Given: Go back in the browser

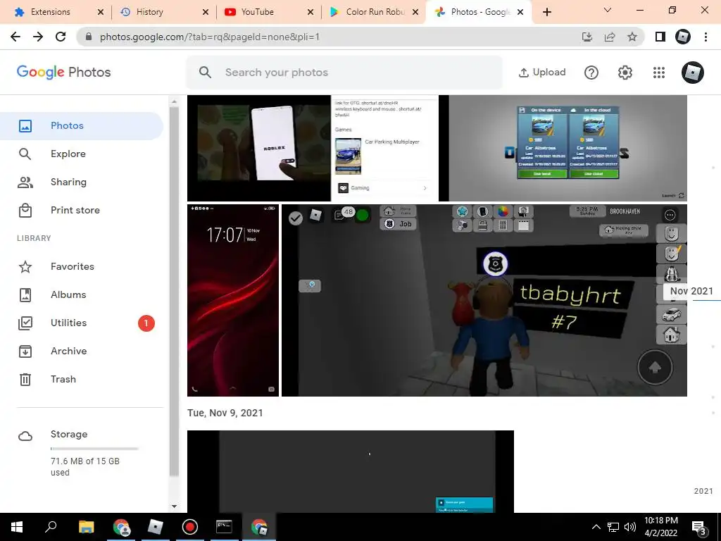Looking at the screenshot, I should tap(15, 37).
